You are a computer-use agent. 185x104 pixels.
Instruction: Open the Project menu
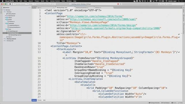tap(37, 1)
